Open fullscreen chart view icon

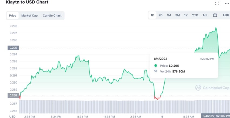click(217, 3)
